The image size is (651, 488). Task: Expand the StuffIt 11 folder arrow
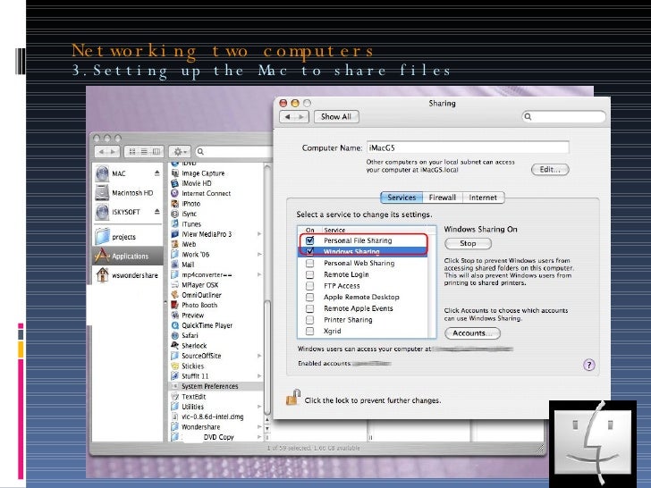click(259, 376)
